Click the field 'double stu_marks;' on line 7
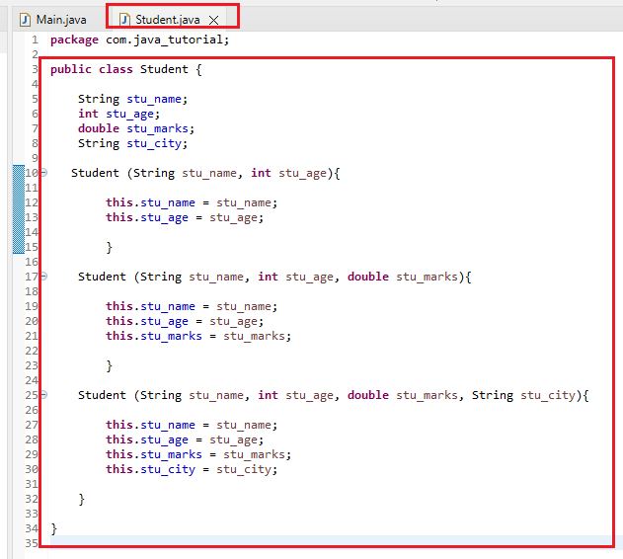 click(x=136, y=128)
